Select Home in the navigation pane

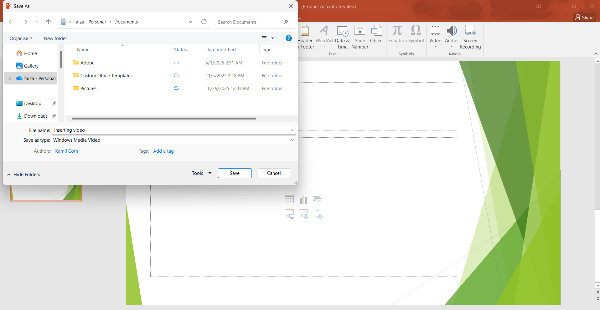pos(31,53)
